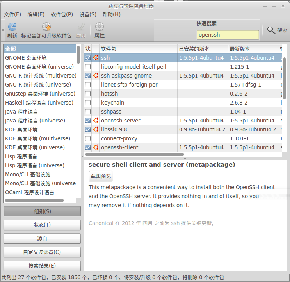Click the 自定义过滤器(C) button
This screenshot has height=282, width=290.
click(42, 252)
